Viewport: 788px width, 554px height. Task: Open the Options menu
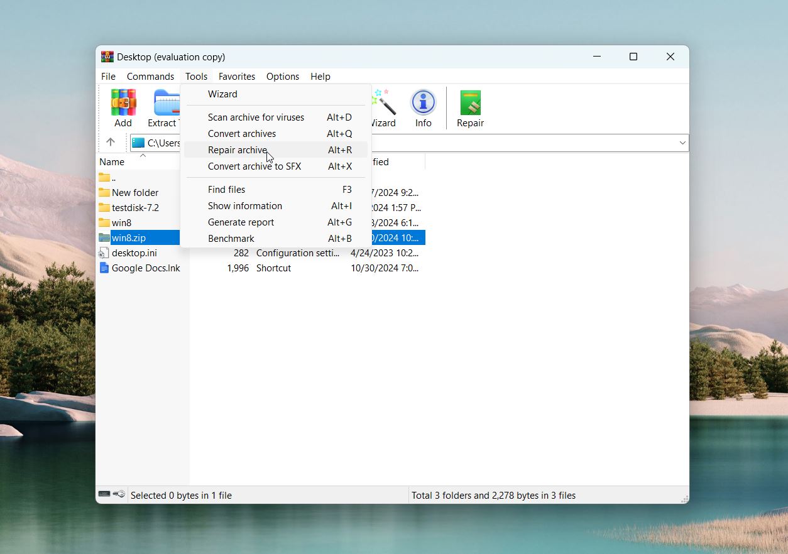pyautogui.click(x=282, y=76)
